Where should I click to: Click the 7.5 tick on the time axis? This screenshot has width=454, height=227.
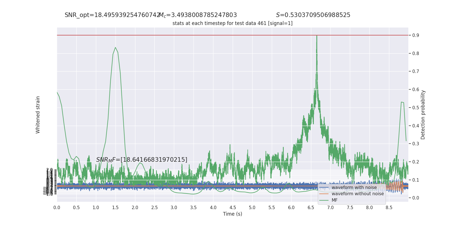point(350,207)
